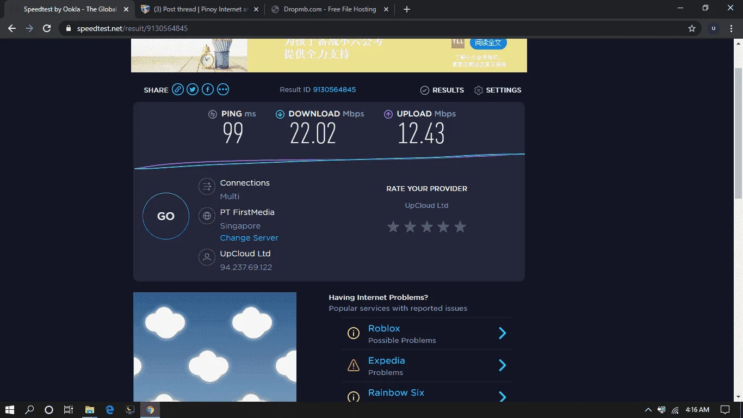
Task: Expand the Rainbow Six row chevron
Action: coord(503,397)
